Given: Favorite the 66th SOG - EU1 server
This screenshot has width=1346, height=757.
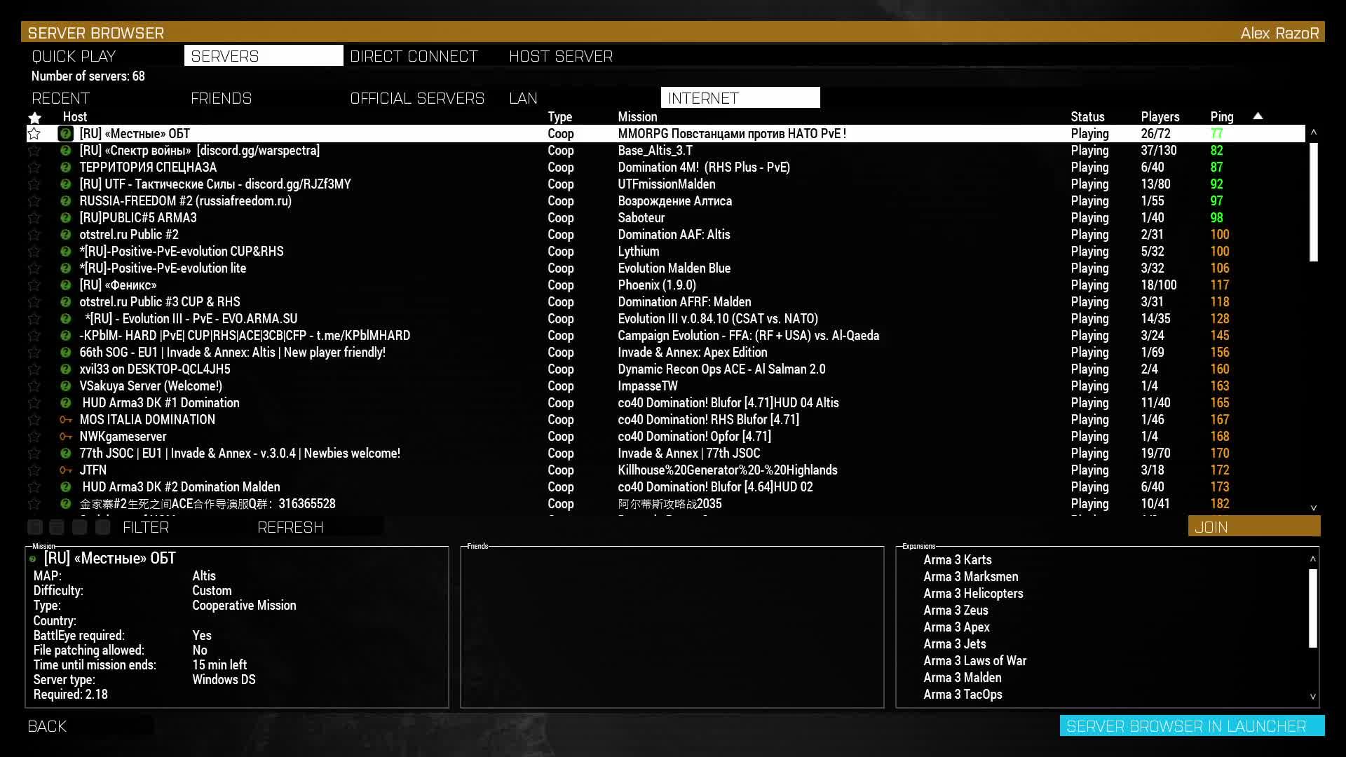Looking at the screenshot, I should click(x=34, y=353).
